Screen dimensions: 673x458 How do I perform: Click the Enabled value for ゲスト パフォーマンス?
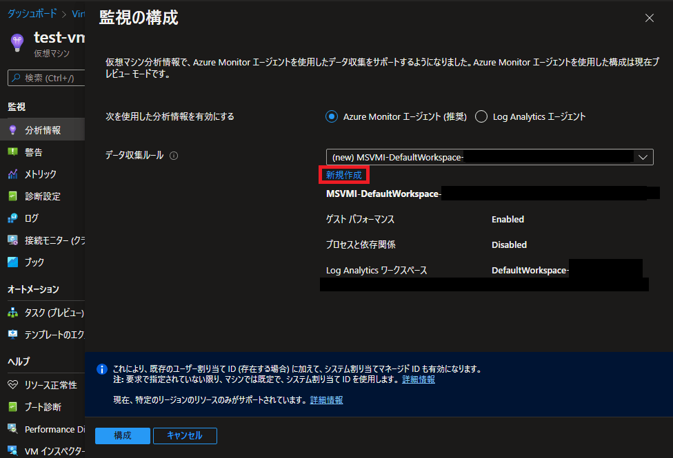tap(508, 219)
